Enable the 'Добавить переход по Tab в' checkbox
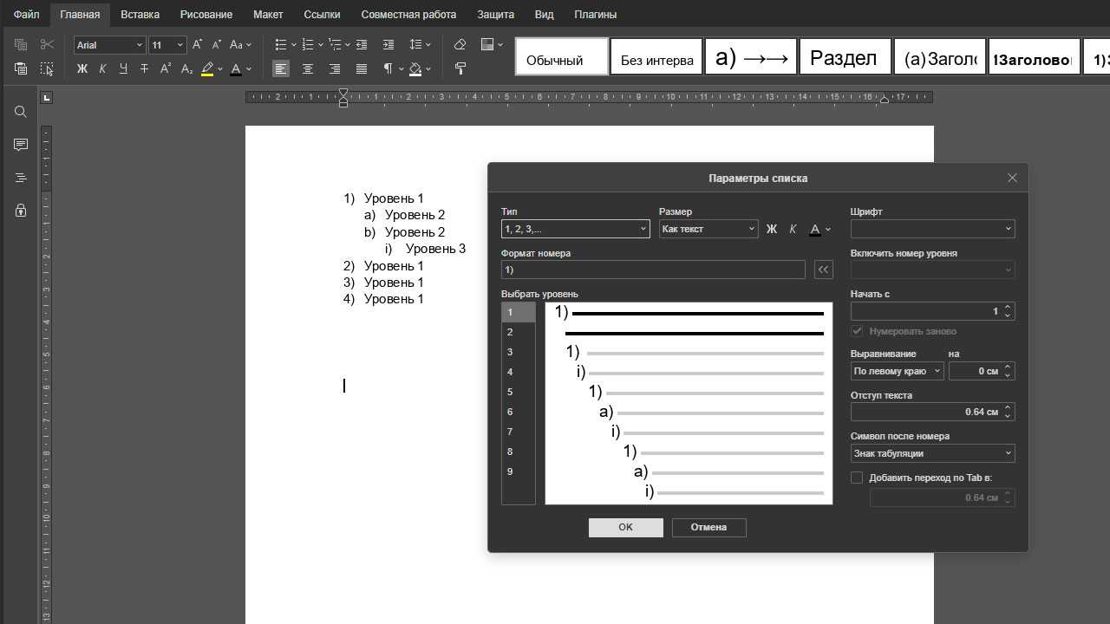Image resolution: width=1110 pixels, height=624 pixels. coord(857,478)
